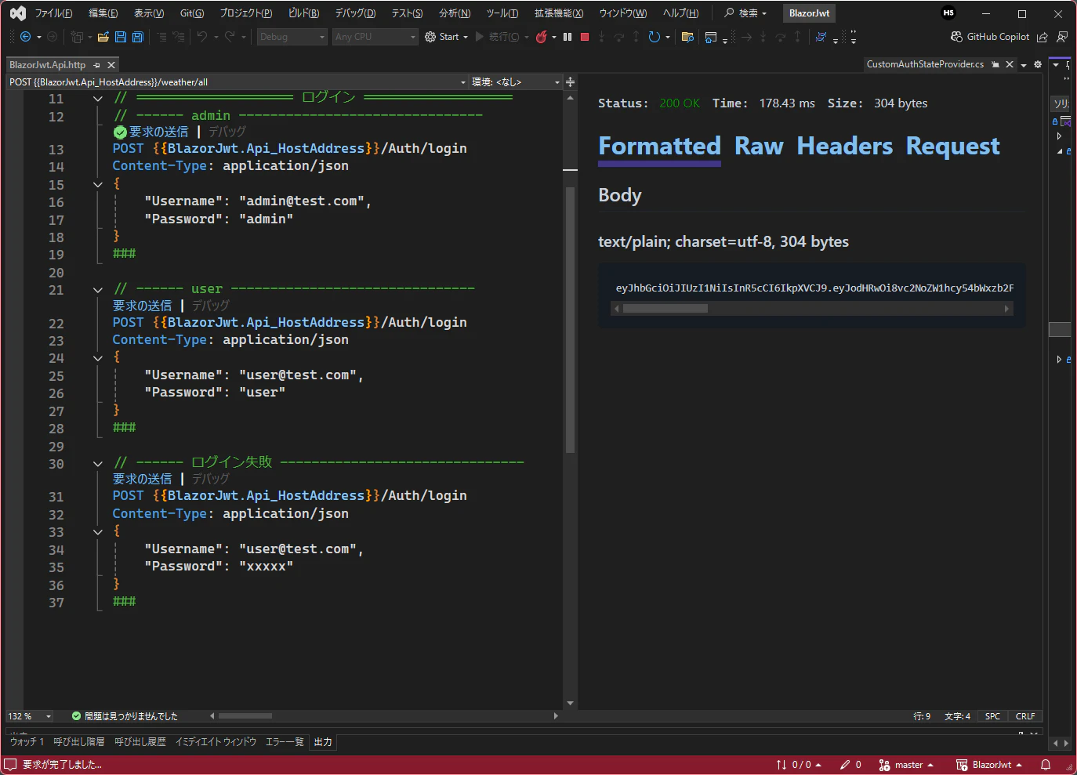Collapse the admin login comment region
This screenshot has width=1077, height=775.
(98, 99)
